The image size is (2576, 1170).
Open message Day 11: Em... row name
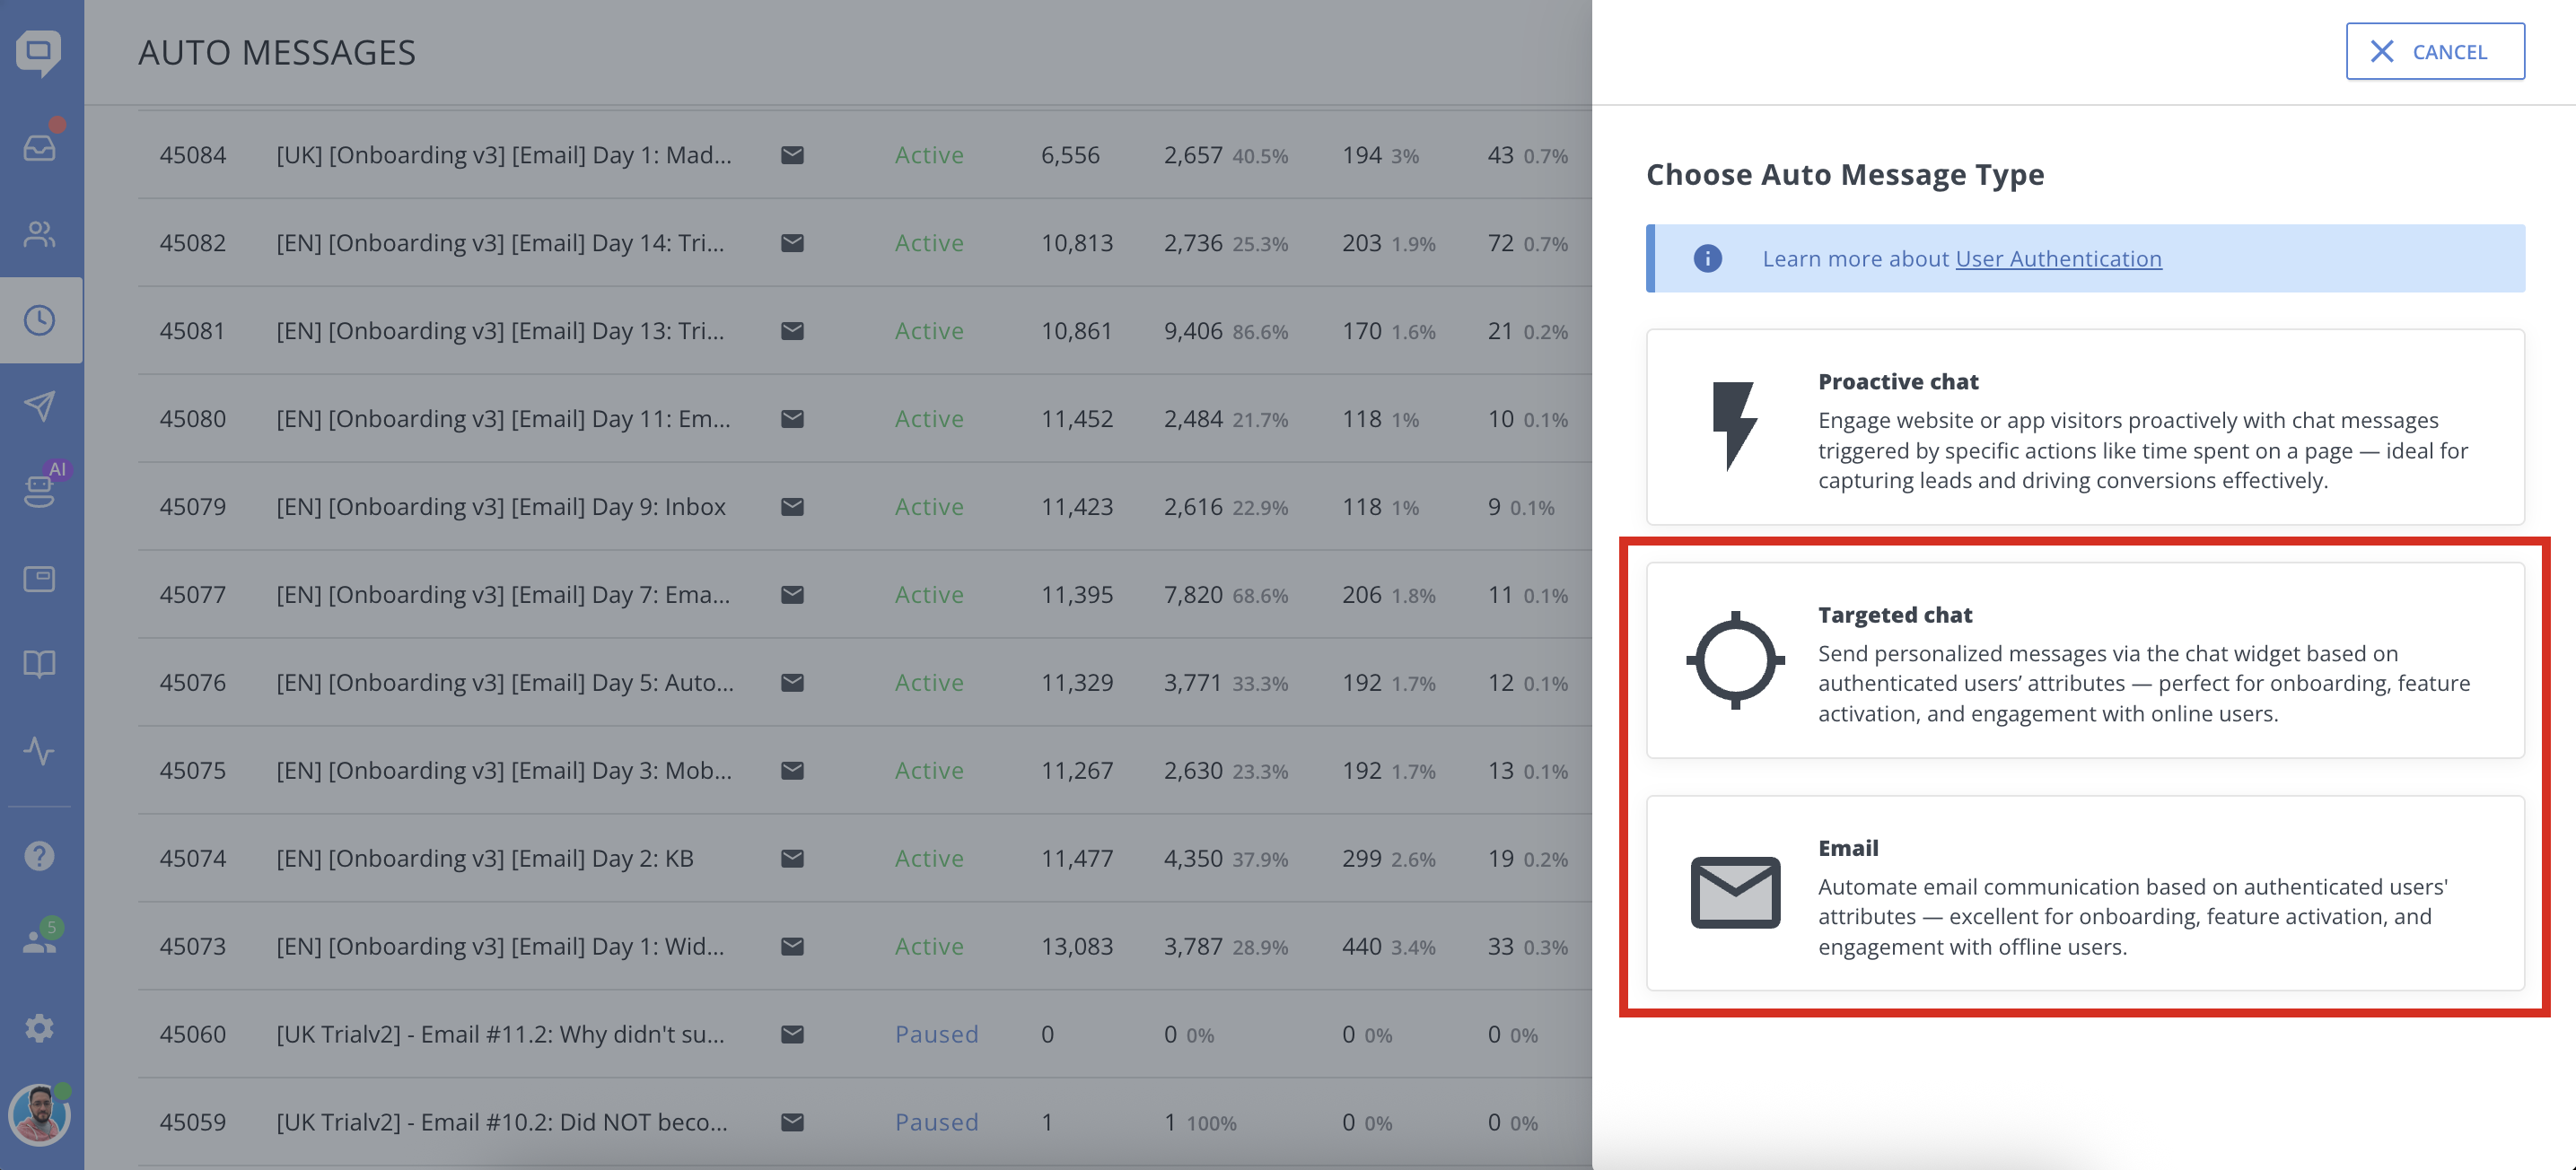(503, 419)
